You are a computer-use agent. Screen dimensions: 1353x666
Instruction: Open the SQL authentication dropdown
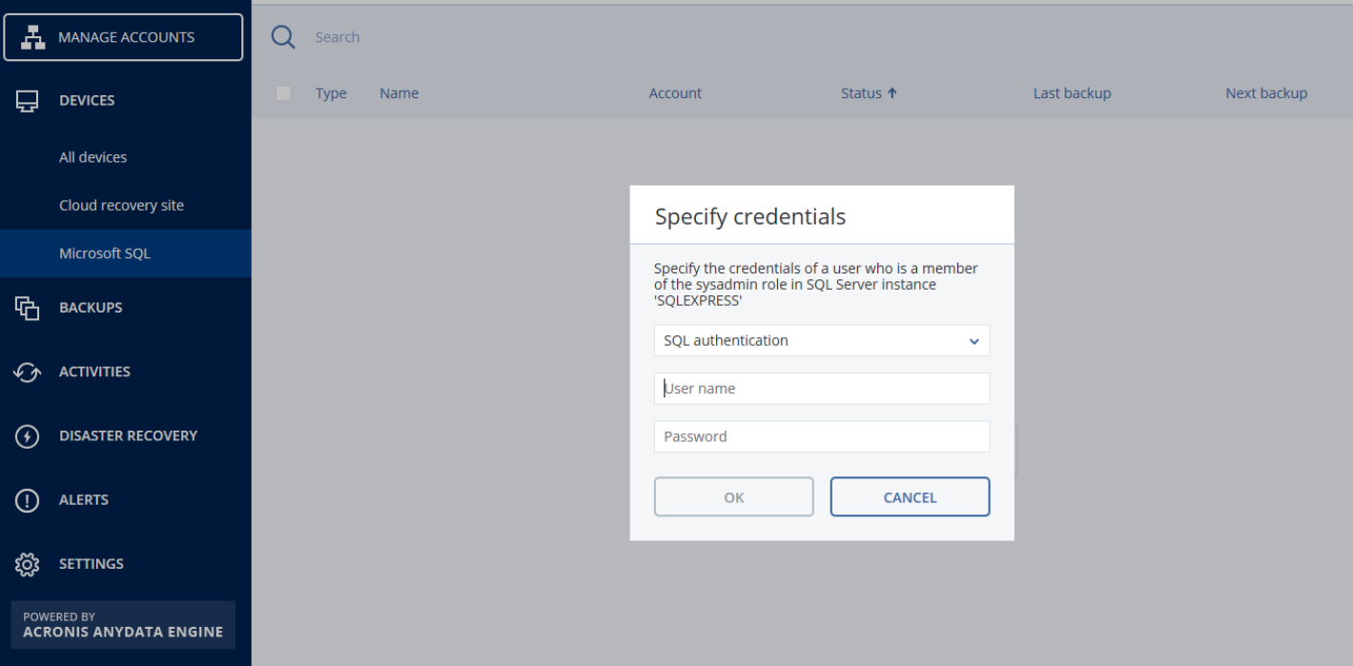point(821,340)
